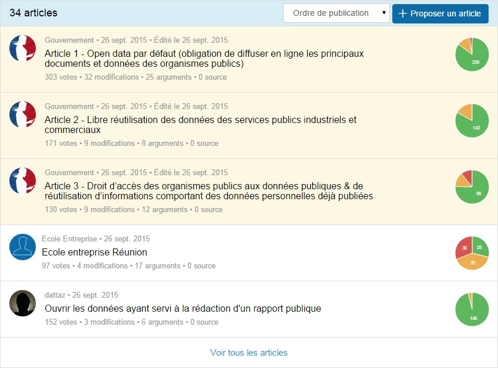Open Article 2 - Libre réutilisation des données

[200, 125]
